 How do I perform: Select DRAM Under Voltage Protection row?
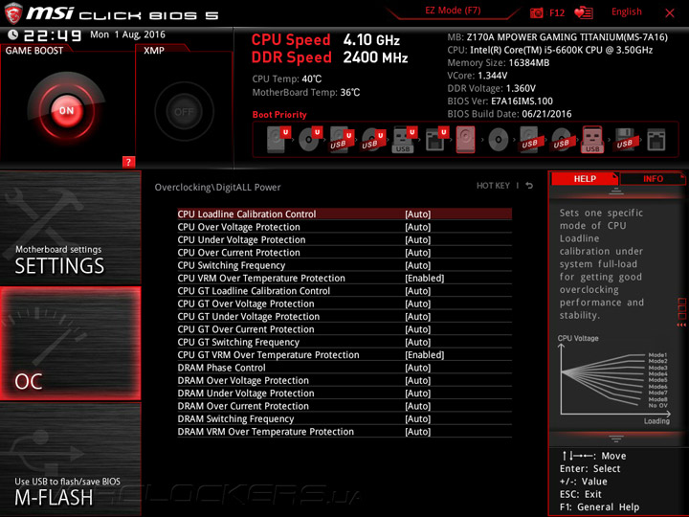point(344,393)
